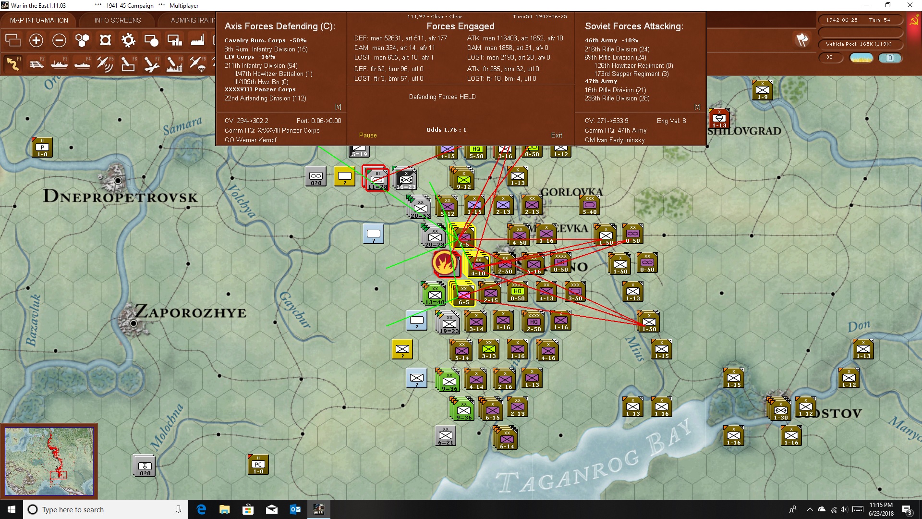Select the 1-30 unit stack at Rostov

(780, 409)
